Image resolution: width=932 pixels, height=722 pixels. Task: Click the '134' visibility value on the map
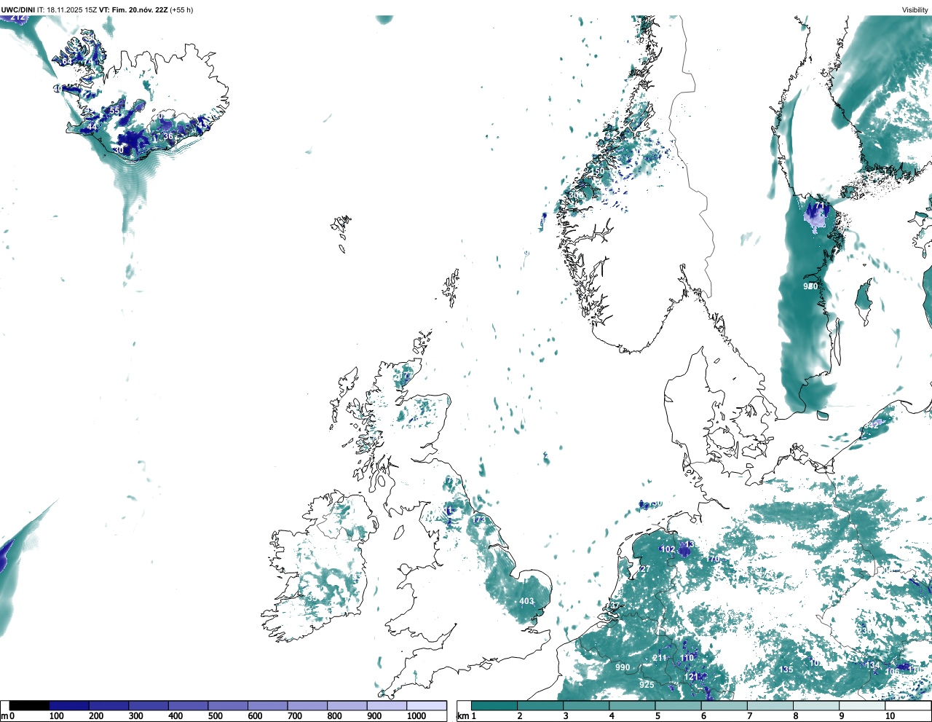click(x=872, y=665)
